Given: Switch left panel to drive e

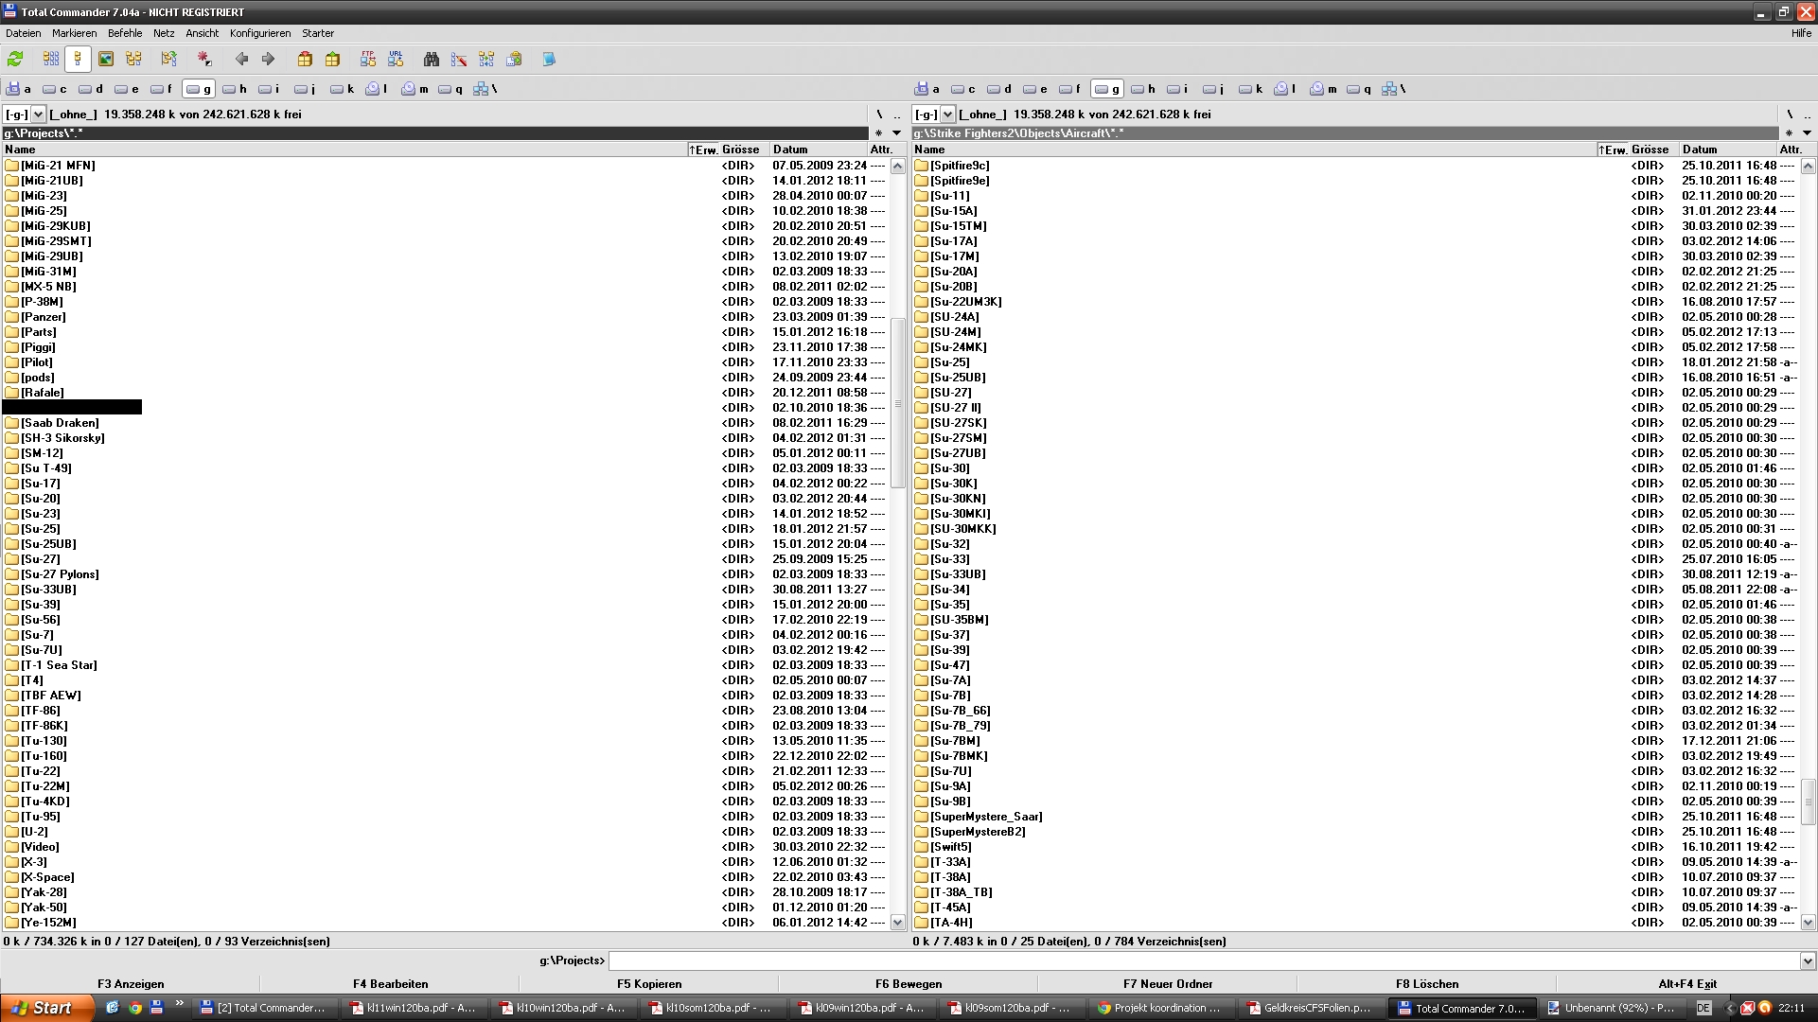Looking at the screenshot, I should (127, 89).
